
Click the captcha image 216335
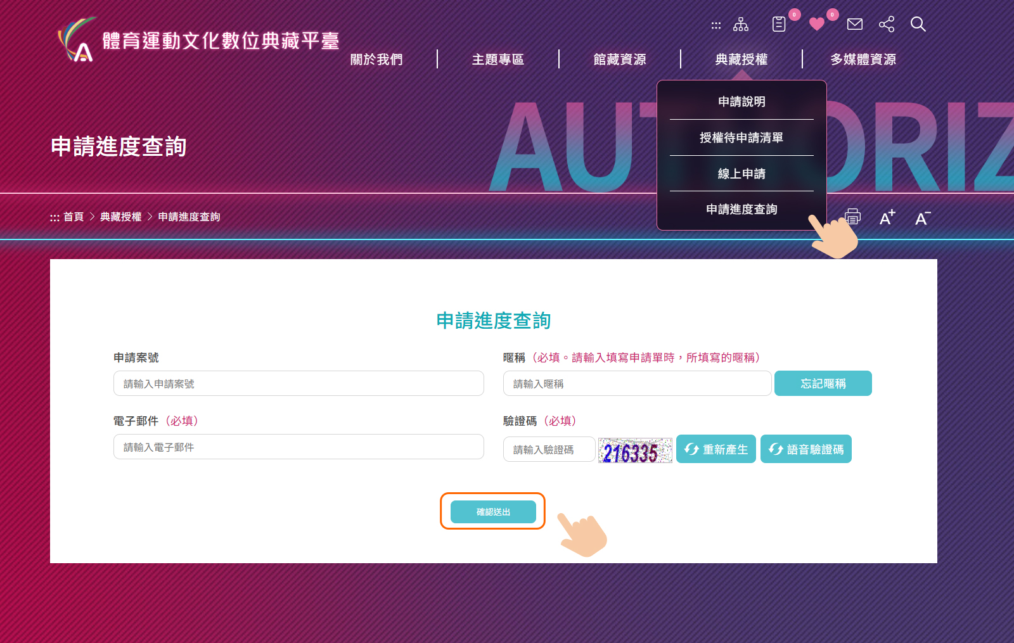pos(635,450)
